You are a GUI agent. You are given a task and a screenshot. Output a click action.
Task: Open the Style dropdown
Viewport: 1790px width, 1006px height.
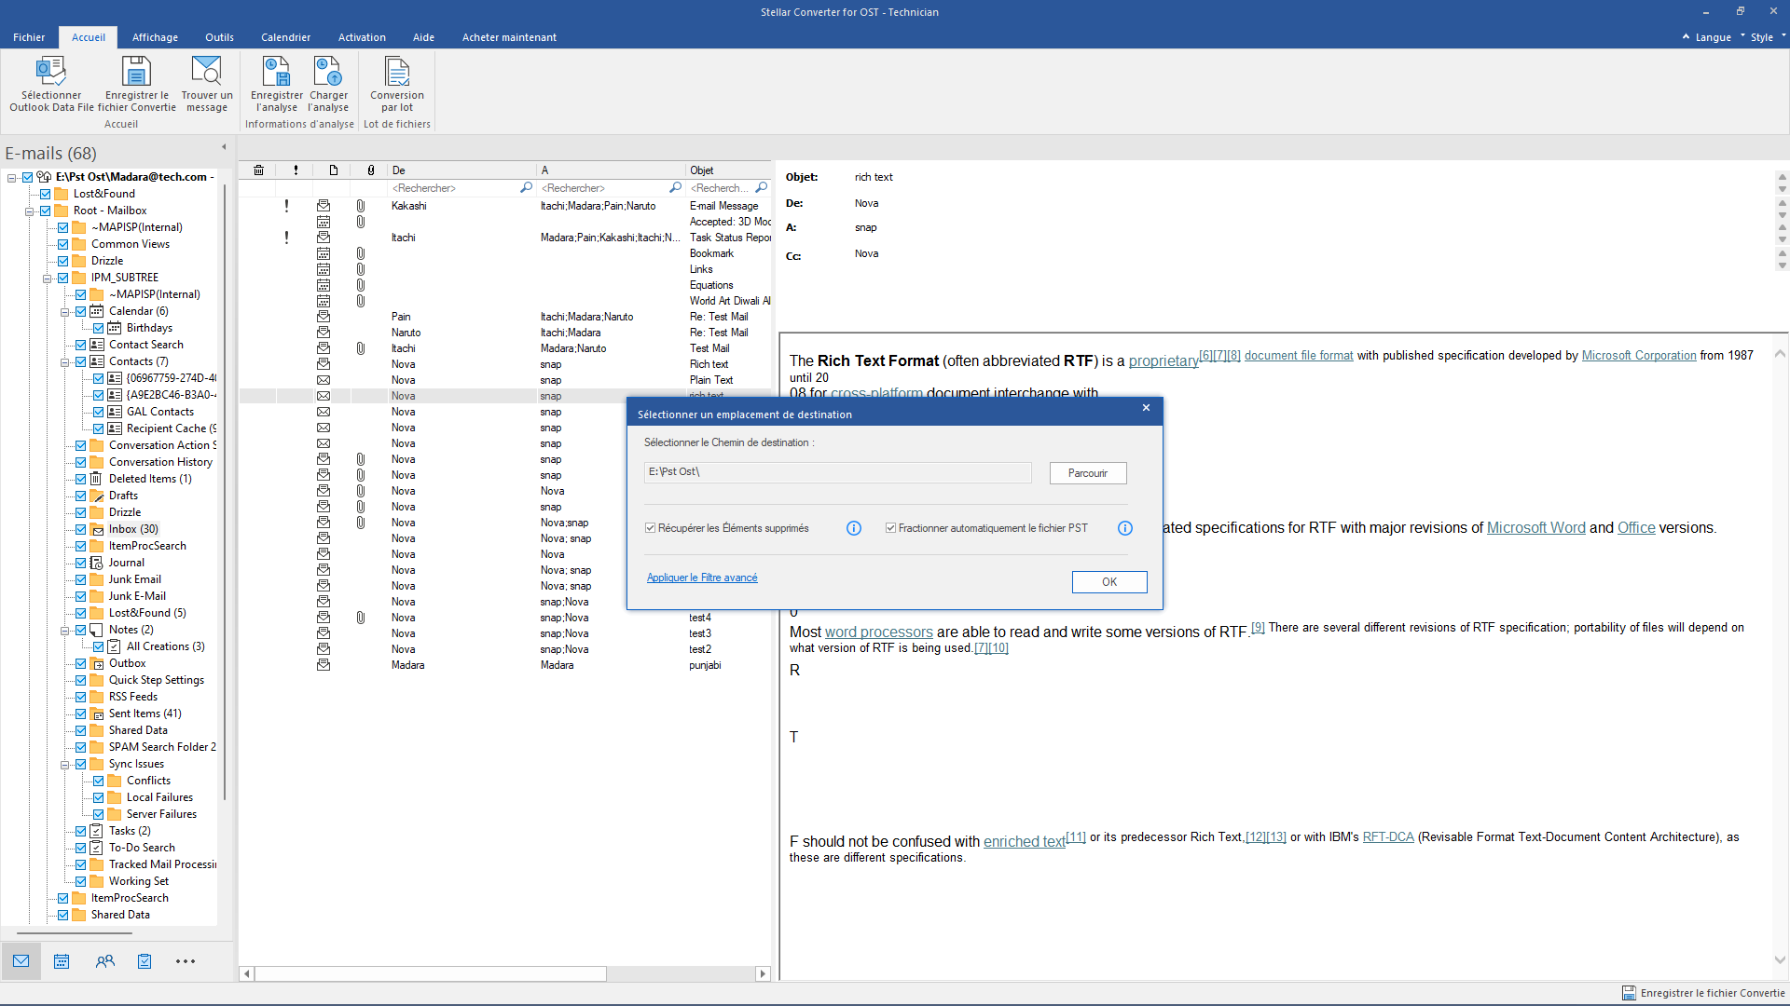(1767, 37)
